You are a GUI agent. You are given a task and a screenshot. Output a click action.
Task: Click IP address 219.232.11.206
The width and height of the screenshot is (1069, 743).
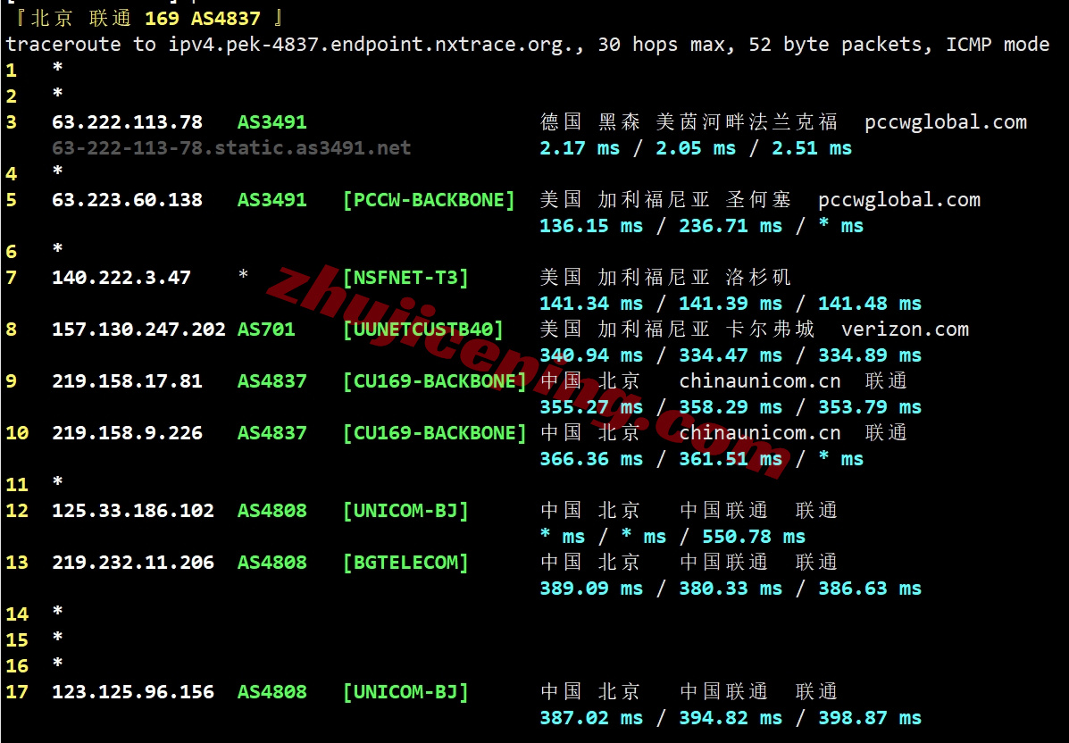point(133,563)
